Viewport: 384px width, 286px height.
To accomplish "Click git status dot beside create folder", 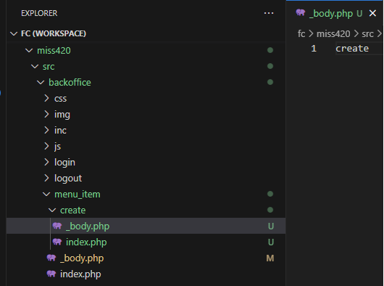I will [270, 210].
